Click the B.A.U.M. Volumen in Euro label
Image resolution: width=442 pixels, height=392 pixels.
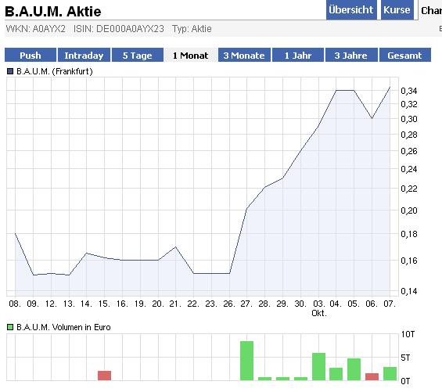point(63,327)
